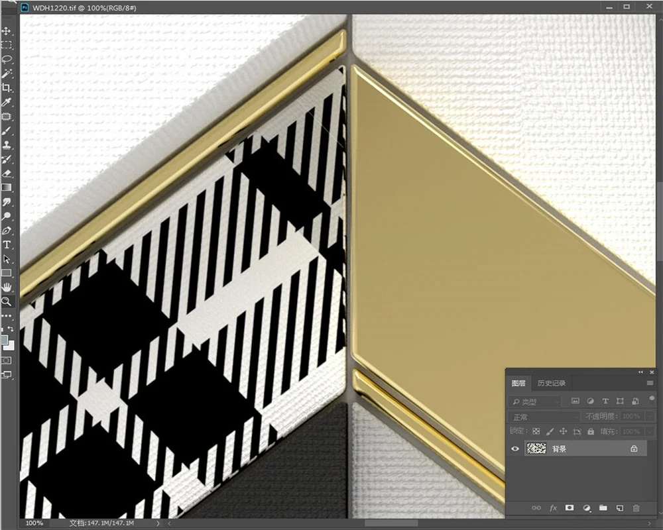Image resolution: width=663 pixels, height=530 pixels.
Task: Open the 不透明度 opacity slider arrow
Action: click(x=650, y=417)
